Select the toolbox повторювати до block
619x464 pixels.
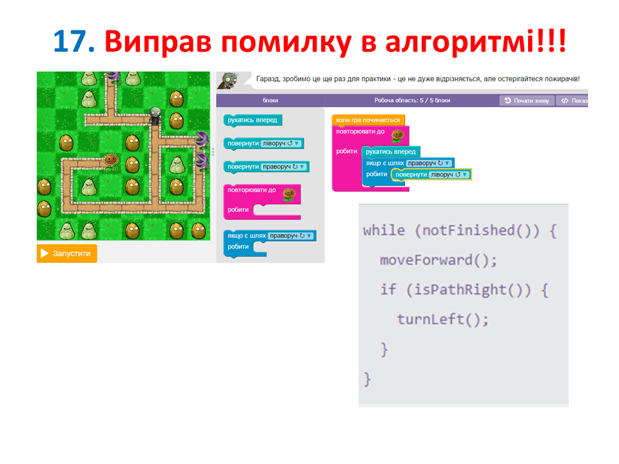[262, 202]
